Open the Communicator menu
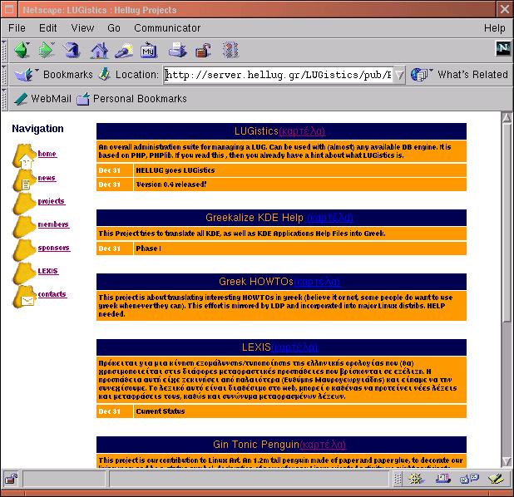This screenshot has height=497, width=514. point(167,28)
